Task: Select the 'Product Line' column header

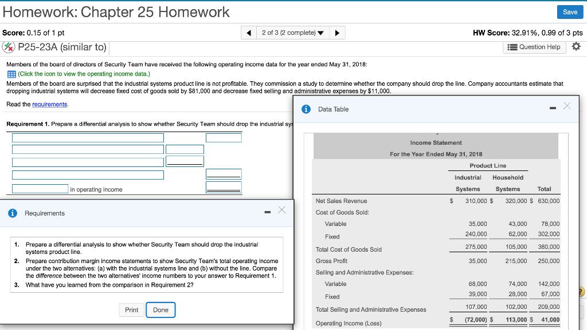Action: pos(488,165)
